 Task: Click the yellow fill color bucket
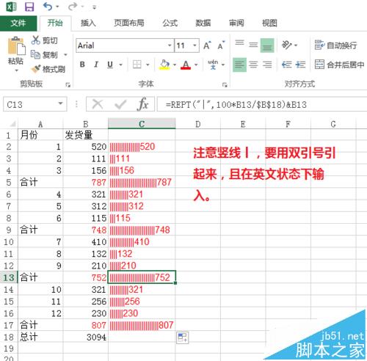[164, 65]
